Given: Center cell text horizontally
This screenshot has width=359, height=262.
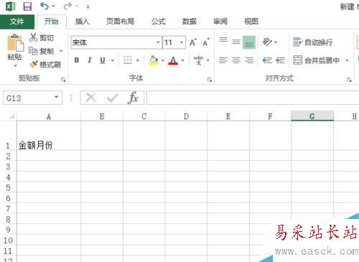Looking at the screenshot, I should (x=236, y=60).
